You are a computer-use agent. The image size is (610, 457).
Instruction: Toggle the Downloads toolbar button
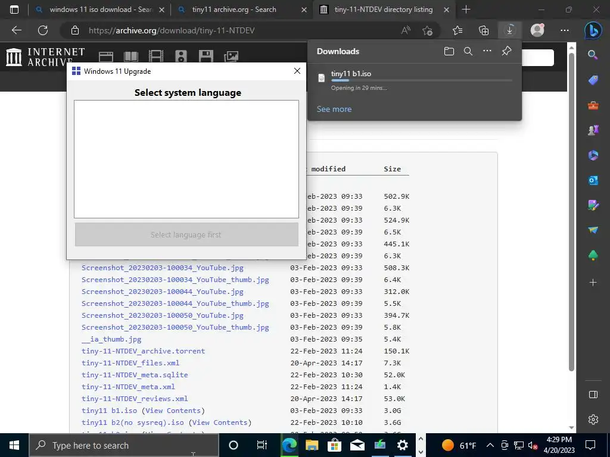510,30
